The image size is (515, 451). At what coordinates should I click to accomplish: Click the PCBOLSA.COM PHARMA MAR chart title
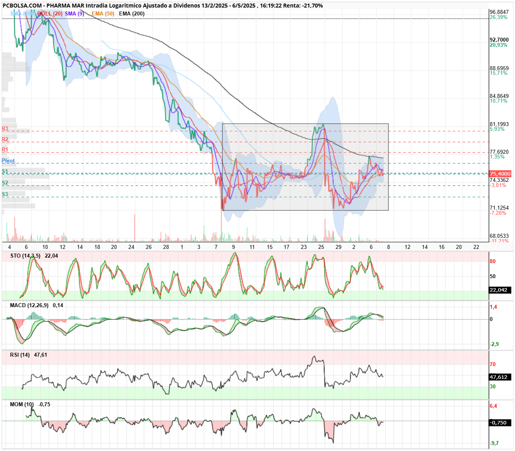(x=163, y=6)
